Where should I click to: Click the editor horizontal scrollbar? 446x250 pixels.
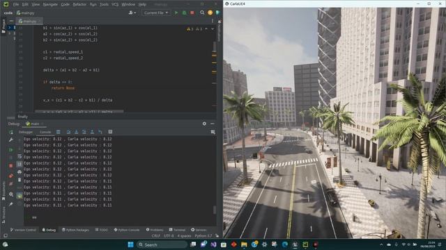click(x=79, y=111)
